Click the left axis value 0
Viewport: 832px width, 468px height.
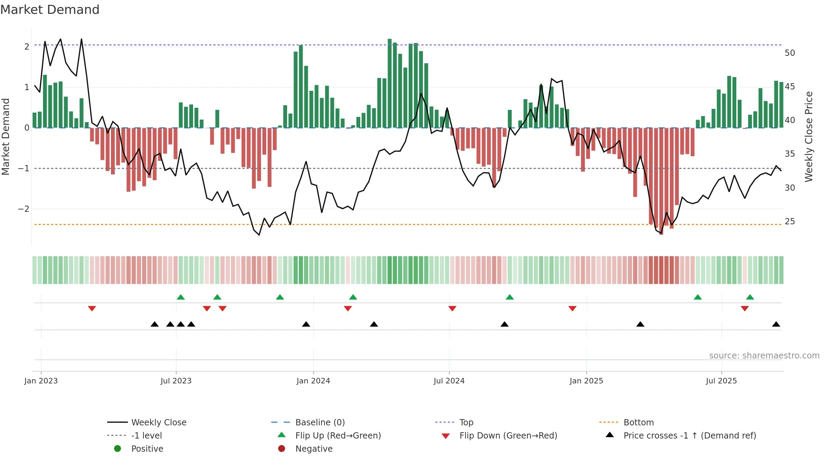click(x=27, y=128)
